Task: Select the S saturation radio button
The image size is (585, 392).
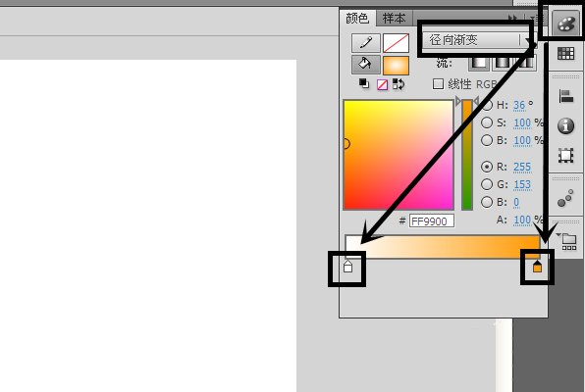Action: [487, 122]
